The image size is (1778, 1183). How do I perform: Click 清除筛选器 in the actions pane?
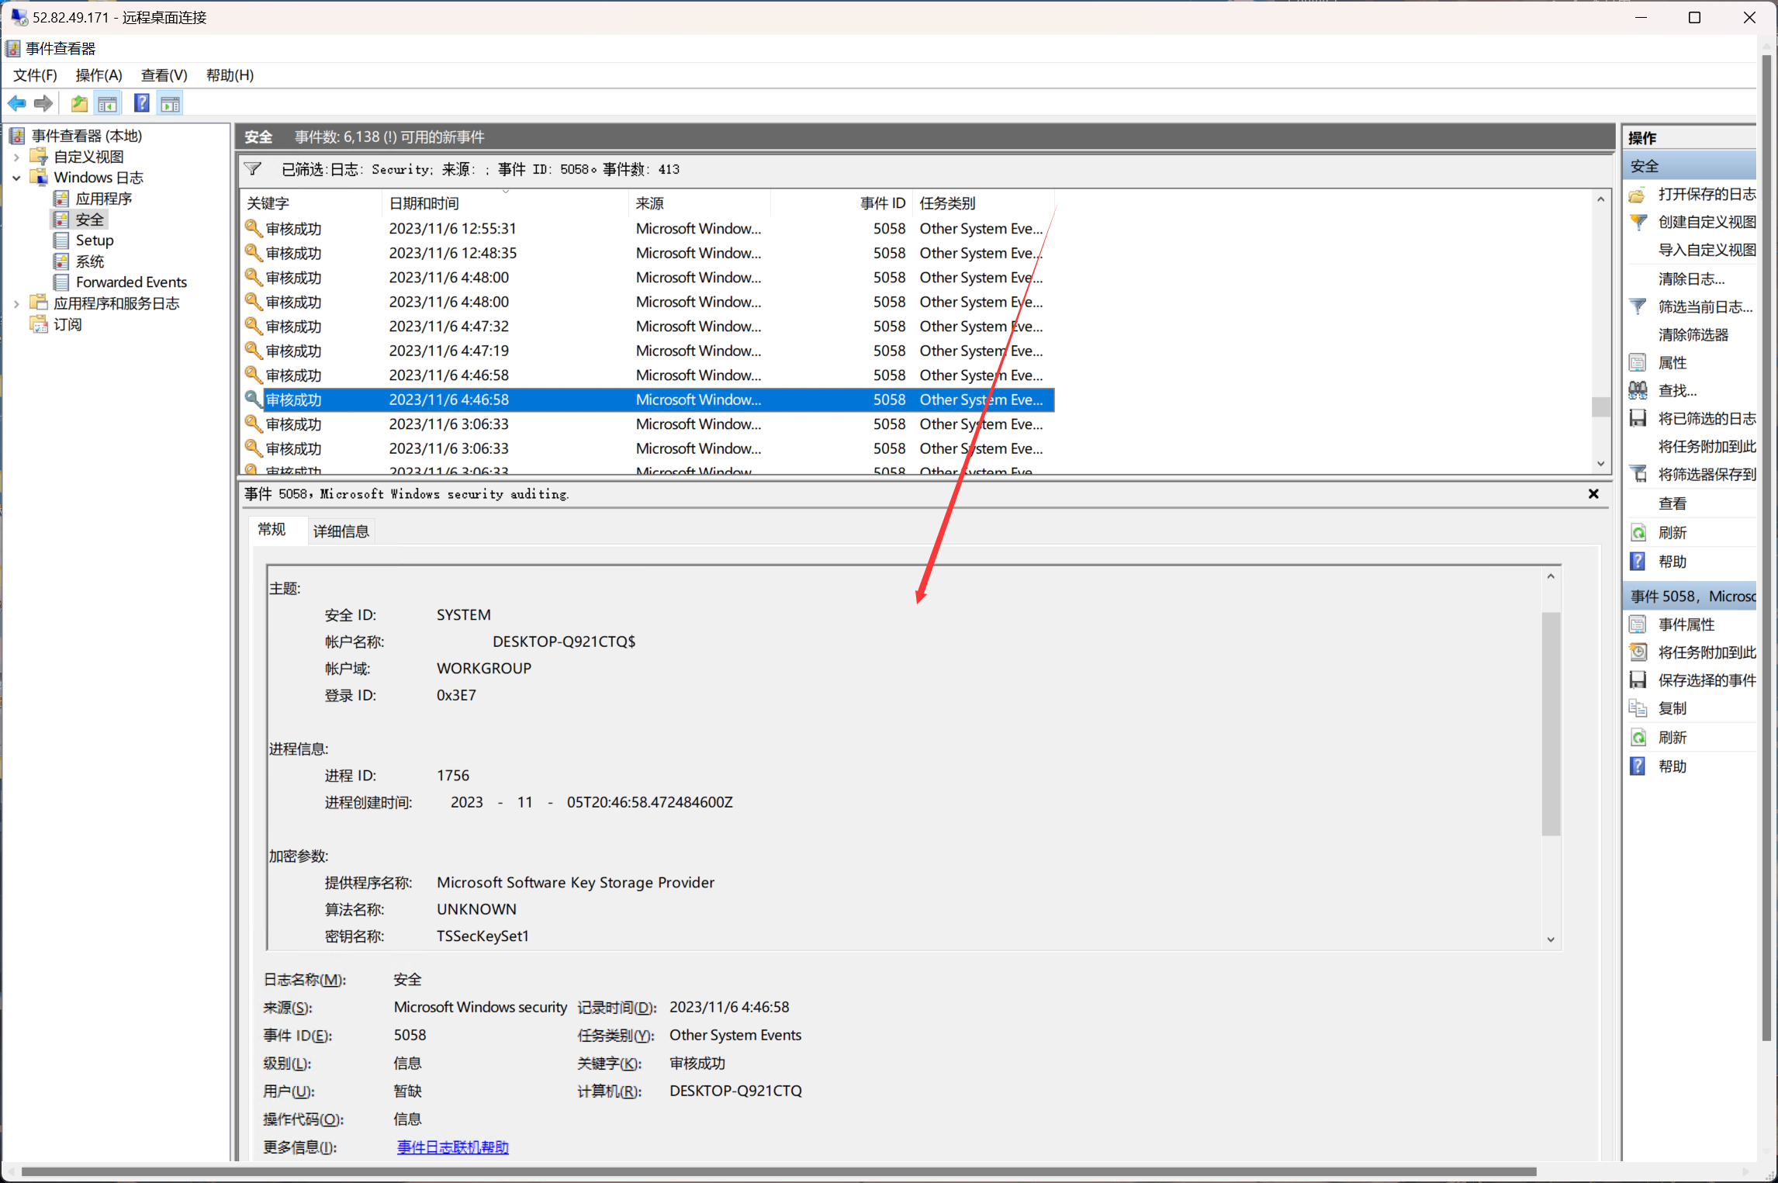(1693, 335)
